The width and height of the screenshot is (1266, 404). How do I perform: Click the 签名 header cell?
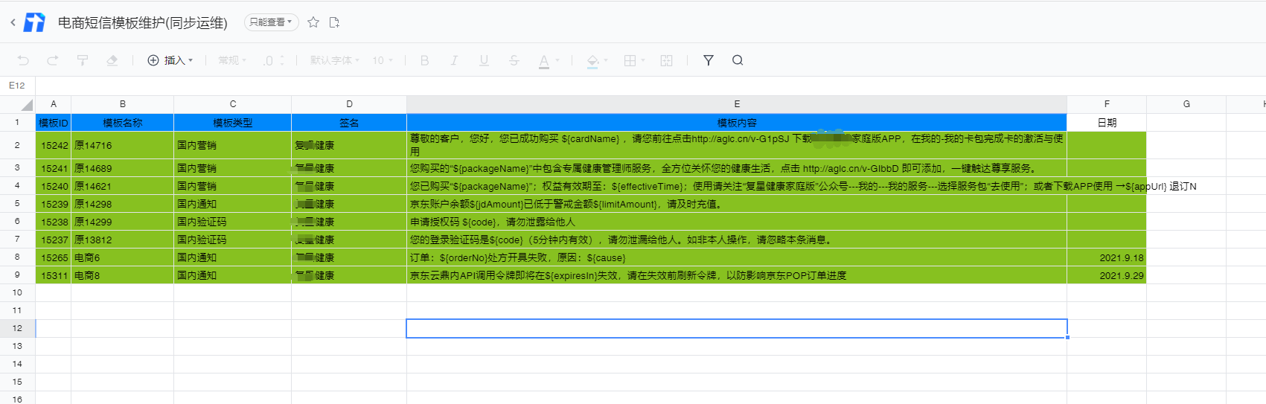(349, 123)
